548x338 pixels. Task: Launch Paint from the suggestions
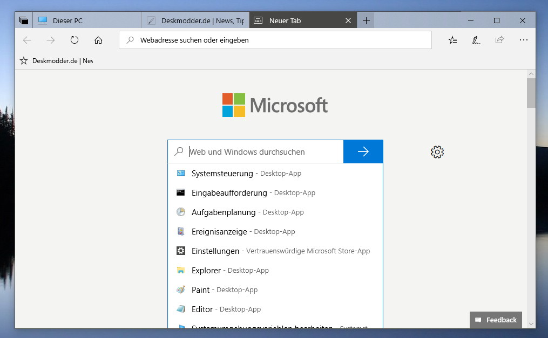click(275, 290)
